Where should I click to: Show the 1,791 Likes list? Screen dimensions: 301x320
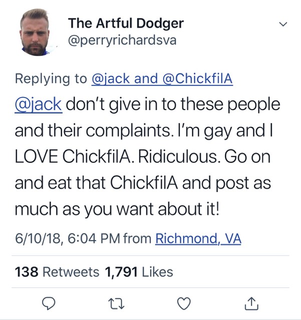tap(139, 272)
